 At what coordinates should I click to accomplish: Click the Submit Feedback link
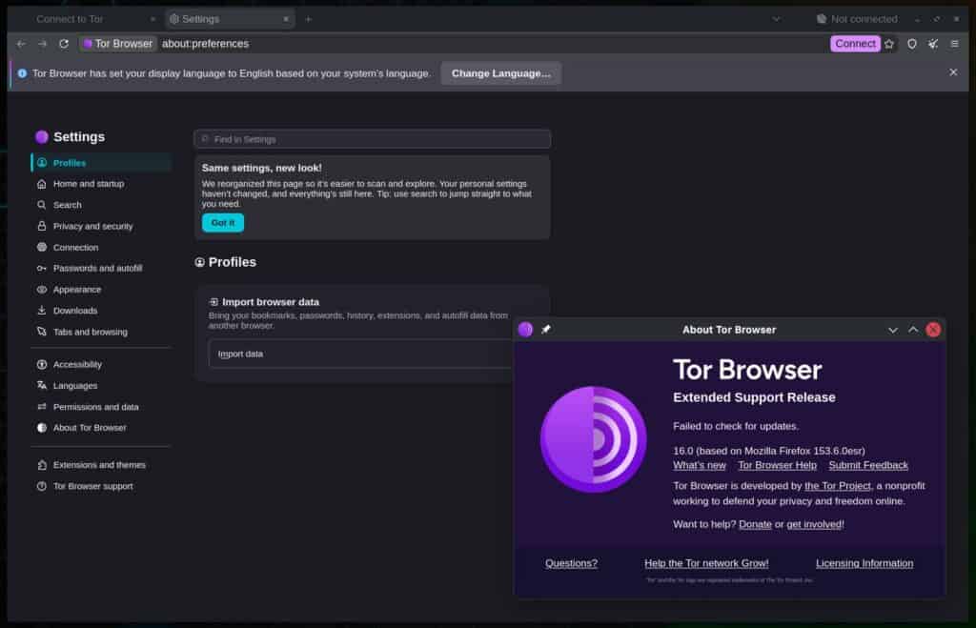867,465
